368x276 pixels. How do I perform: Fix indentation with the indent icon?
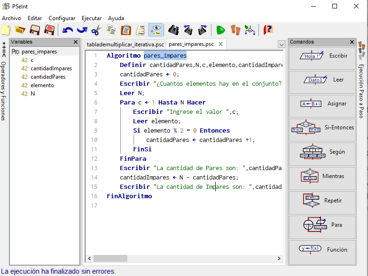(x=141, y=30)
